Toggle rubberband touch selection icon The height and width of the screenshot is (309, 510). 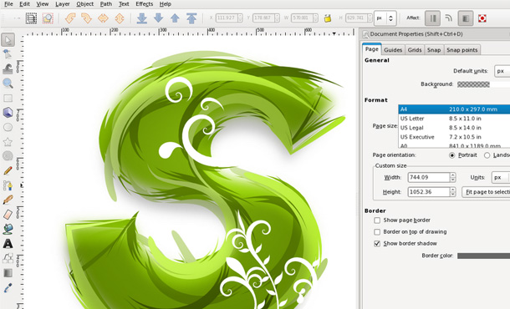coord(48,18)
